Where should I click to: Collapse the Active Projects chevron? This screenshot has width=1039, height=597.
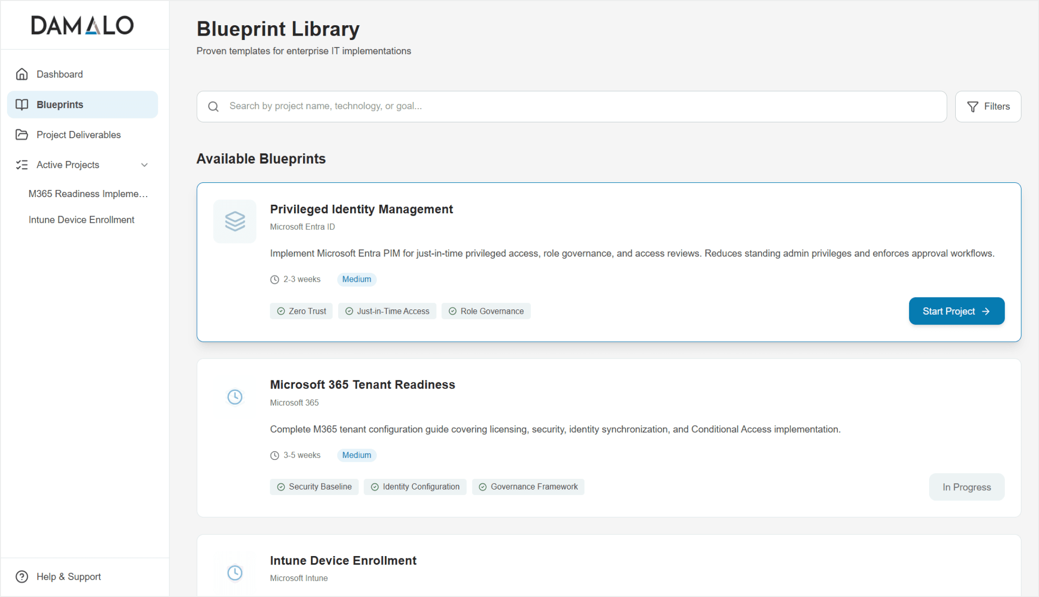point(145,165)
